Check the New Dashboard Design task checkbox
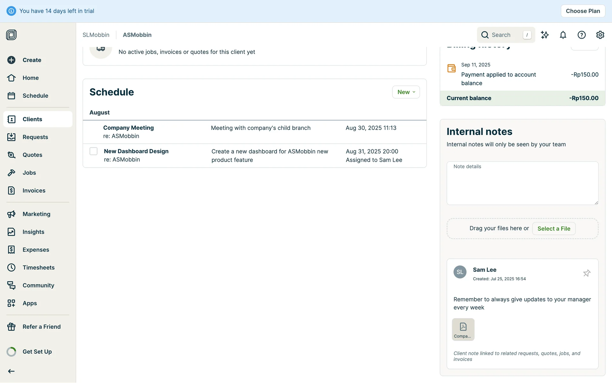The height and width of the screenshot is (383, 612). coord(93,151)
